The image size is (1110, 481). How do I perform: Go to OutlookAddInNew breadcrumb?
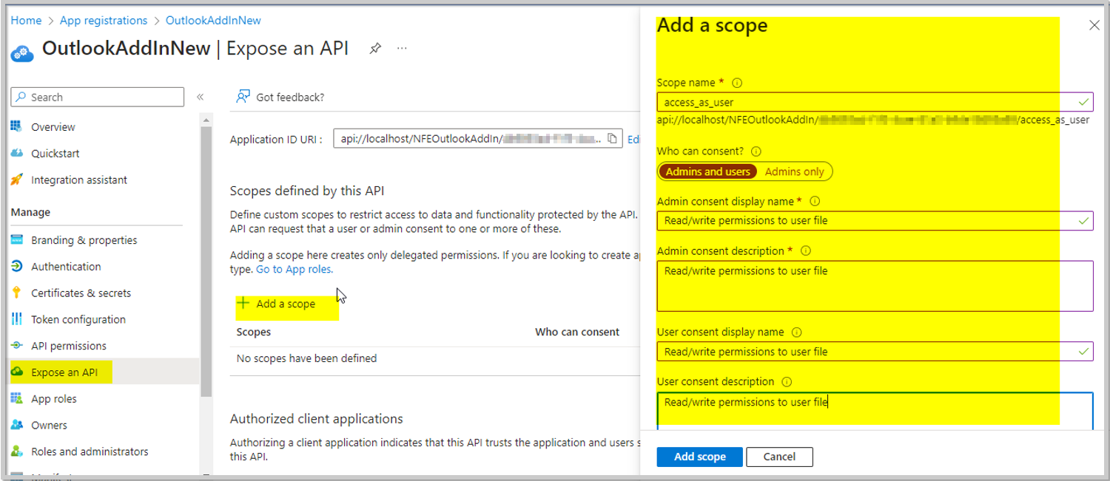(213, 21)
